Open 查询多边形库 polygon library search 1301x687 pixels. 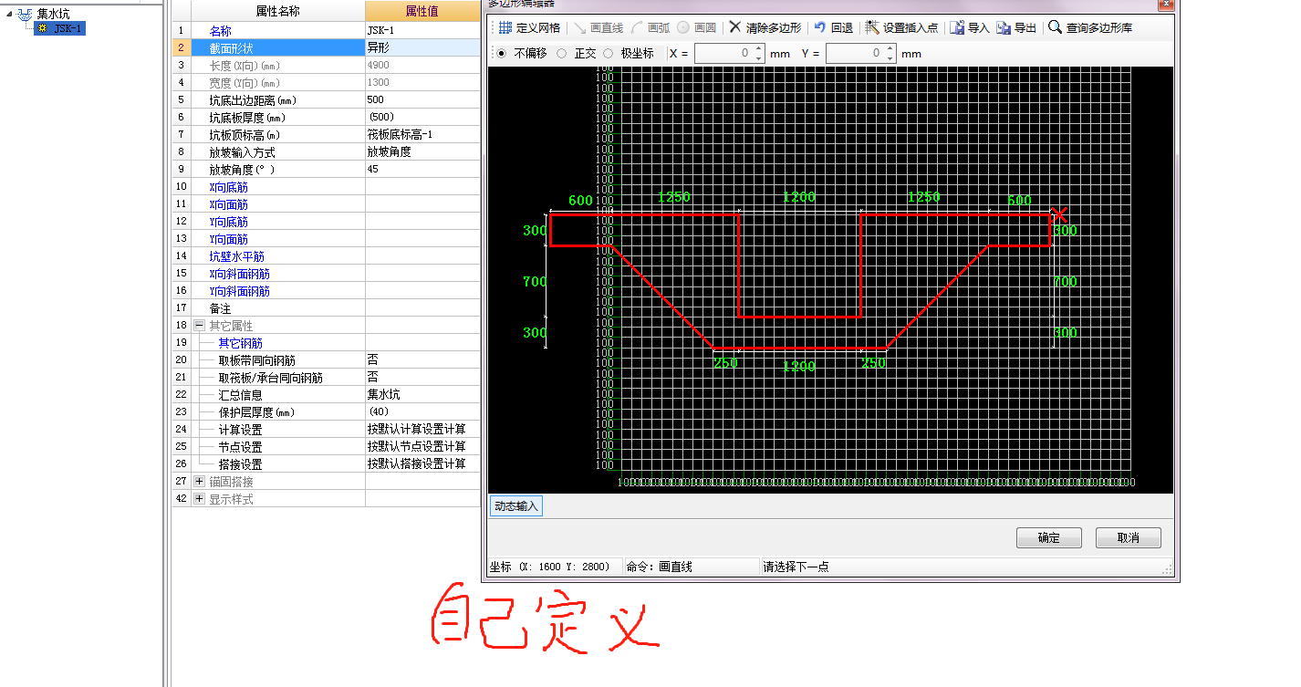1090,28
